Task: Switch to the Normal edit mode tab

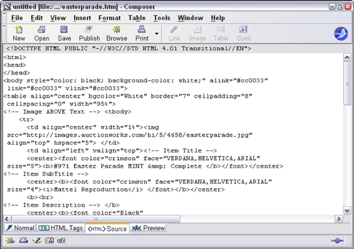Action: pos(20,228)
